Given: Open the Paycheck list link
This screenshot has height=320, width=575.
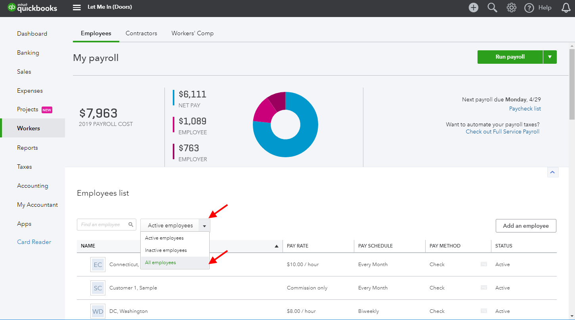Looking at the screenshot, I should (x=525, y=109).
